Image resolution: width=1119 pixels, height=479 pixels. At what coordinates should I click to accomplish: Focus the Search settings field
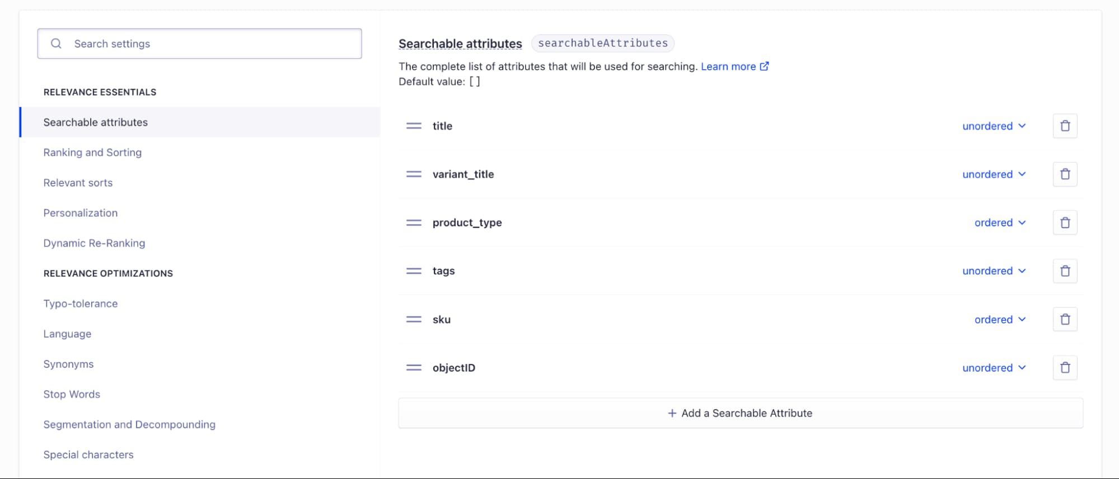pyautogui.click(x=199, y=44)
